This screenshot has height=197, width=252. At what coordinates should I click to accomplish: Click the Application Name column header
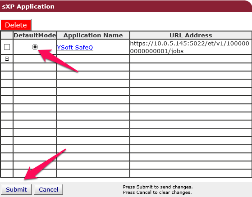tap(93, 35)
